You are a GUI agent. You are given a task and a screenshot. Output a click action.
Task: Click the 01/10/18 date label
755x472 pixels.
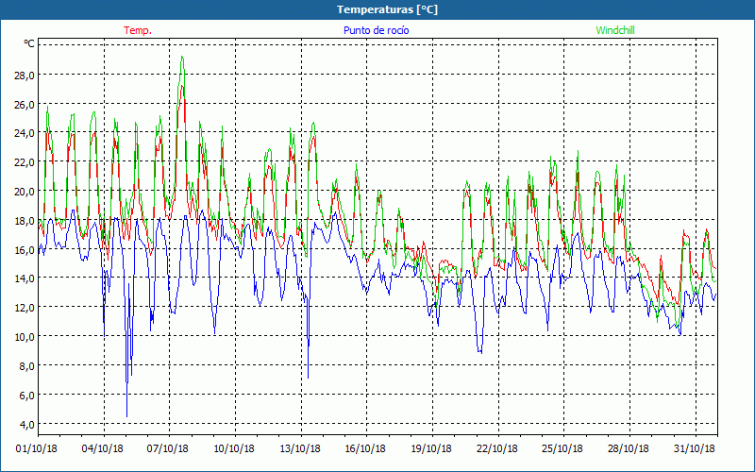37,449
